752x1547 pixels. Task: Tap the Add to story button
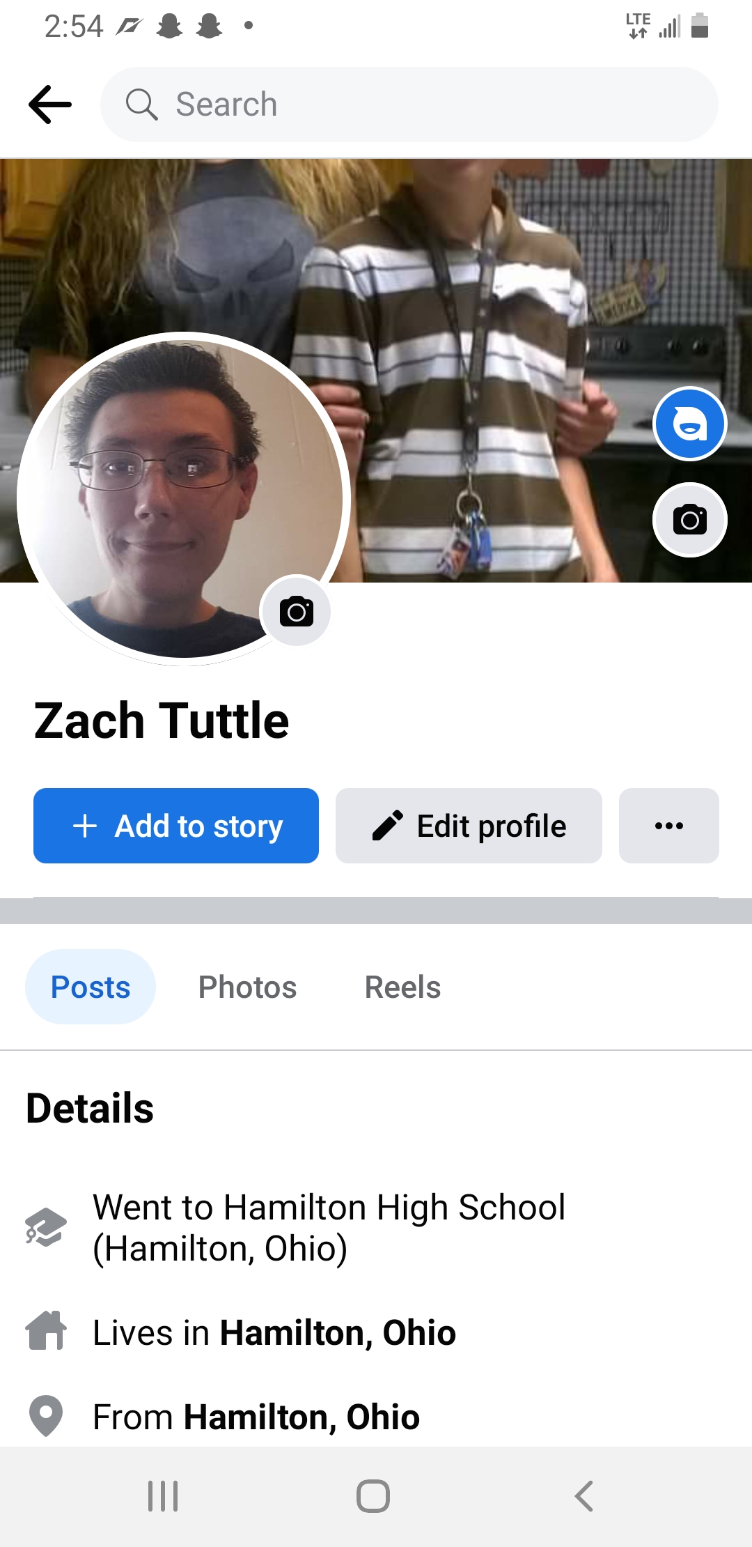(176, 826)
